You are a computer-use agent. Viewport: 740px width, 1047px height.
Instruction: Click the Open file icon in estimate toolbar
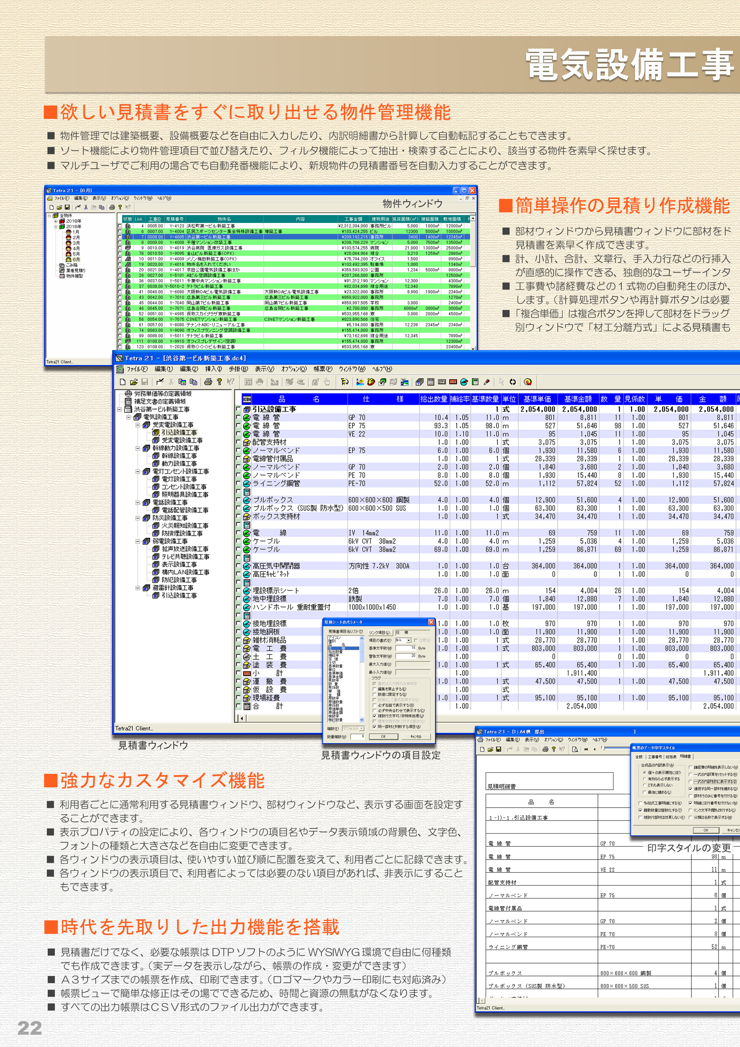134,382
